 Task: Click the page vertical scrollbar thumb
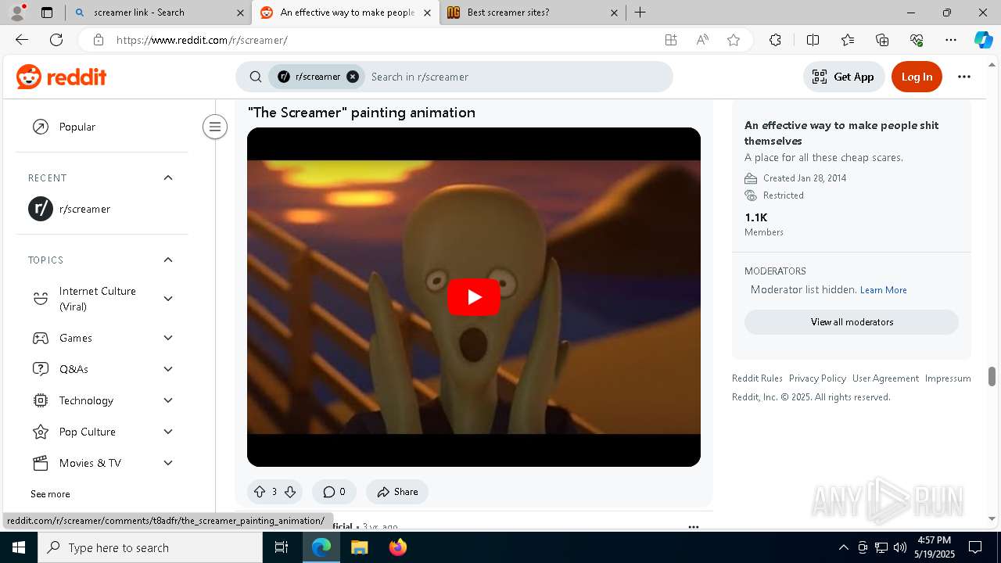pos(992,376)
